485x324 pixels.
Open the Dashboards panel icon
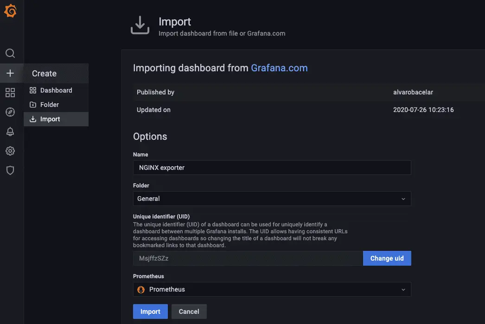click(11, 93)
